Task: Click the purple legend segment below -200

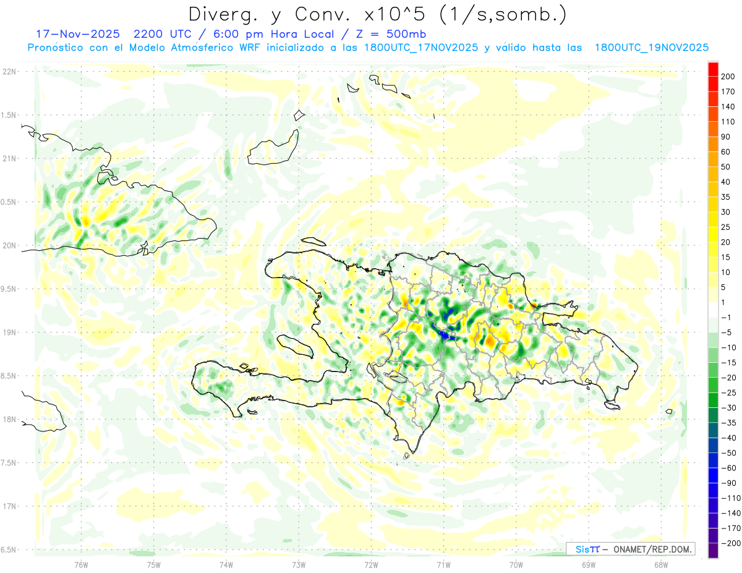Action: tap(713, 551)
